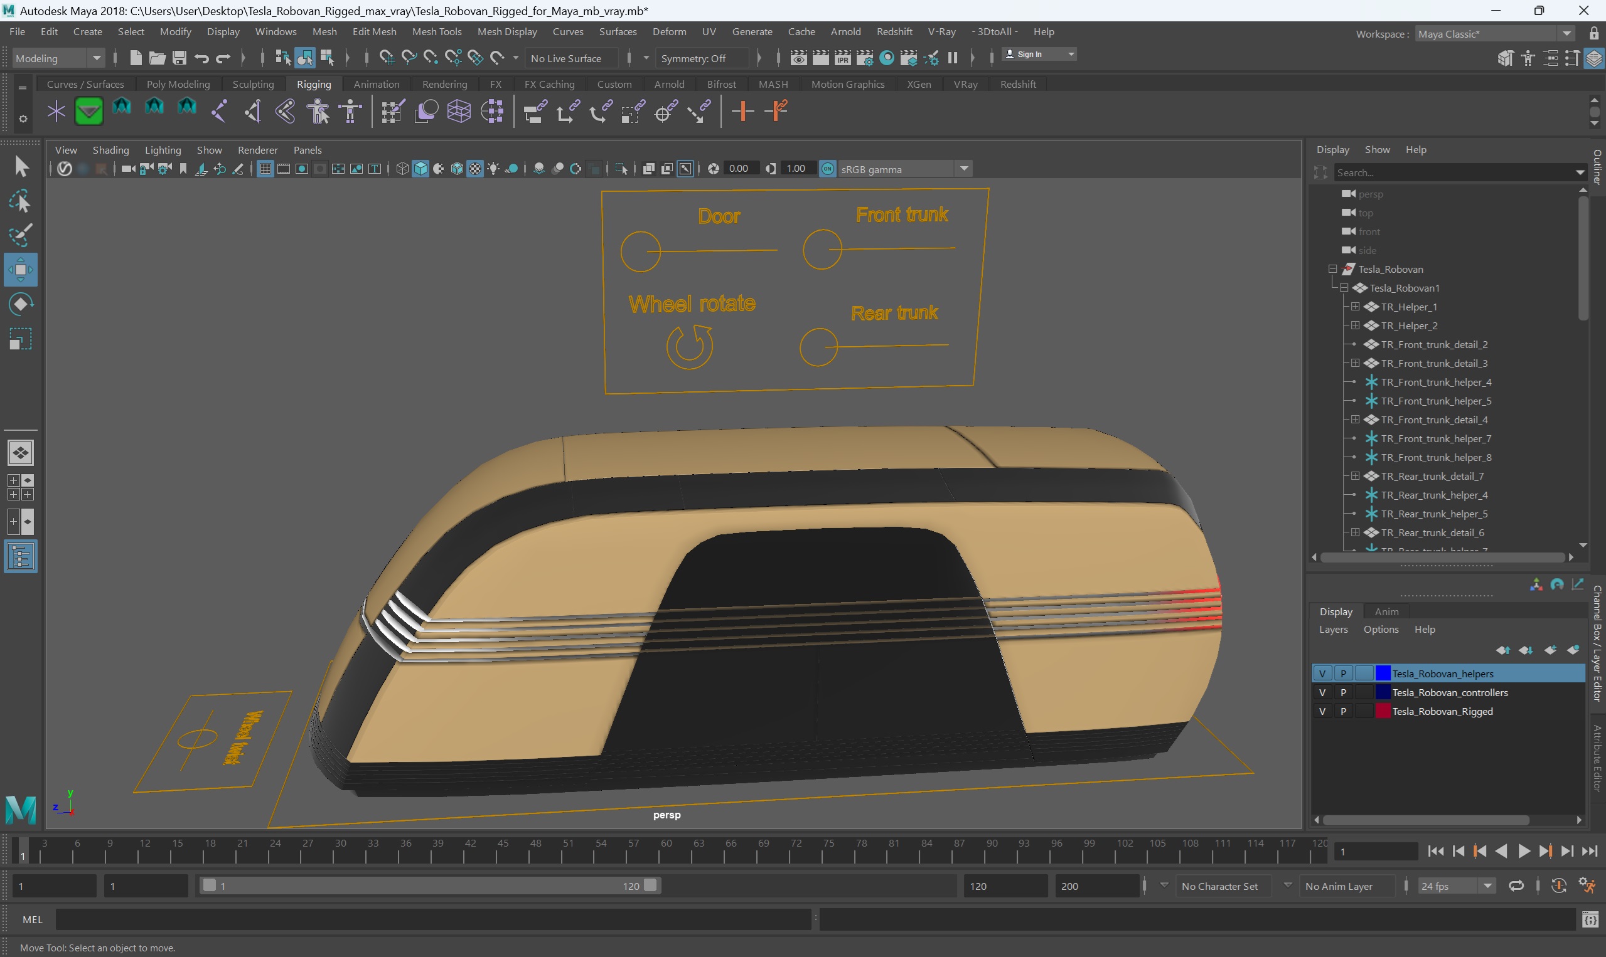Open the 24 fps frame rate dropdown

[x=1456, y=886]
